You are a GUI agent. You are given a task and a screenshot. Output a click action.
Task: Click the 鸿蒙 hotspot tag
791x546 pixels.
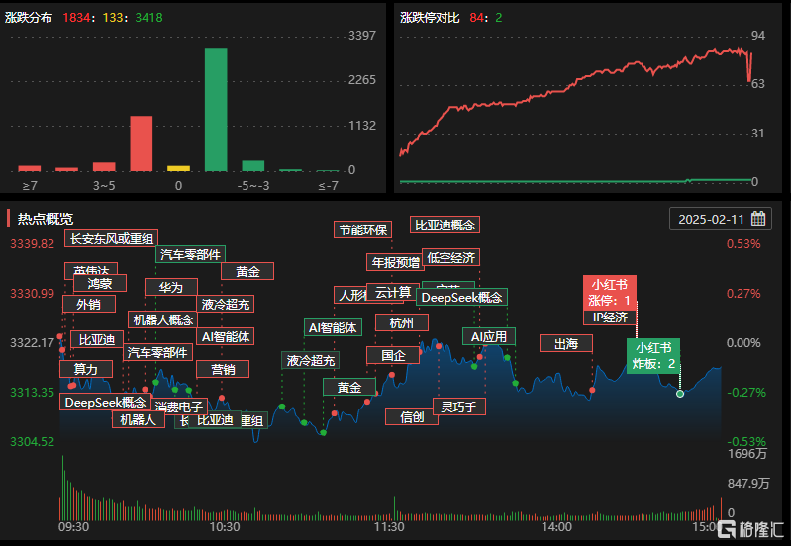click(x=100, y=283)
